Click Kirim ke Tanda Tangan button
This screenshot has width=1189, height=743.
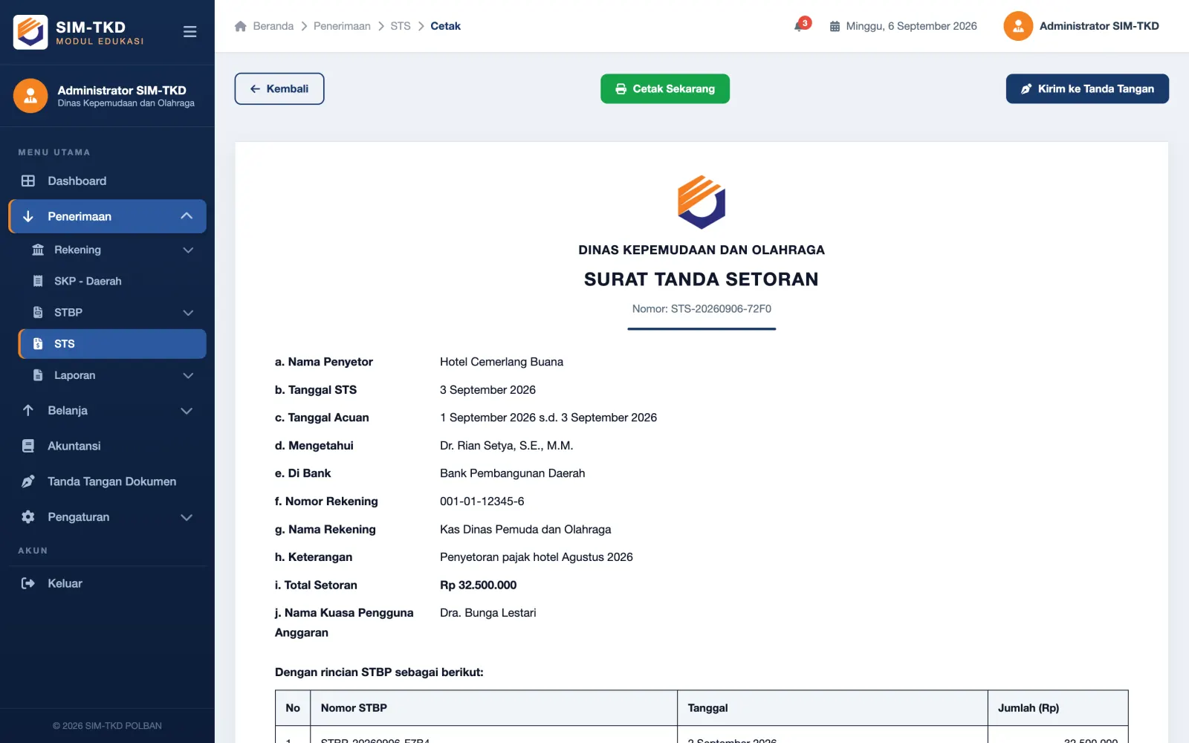[x=1087, y=88]
